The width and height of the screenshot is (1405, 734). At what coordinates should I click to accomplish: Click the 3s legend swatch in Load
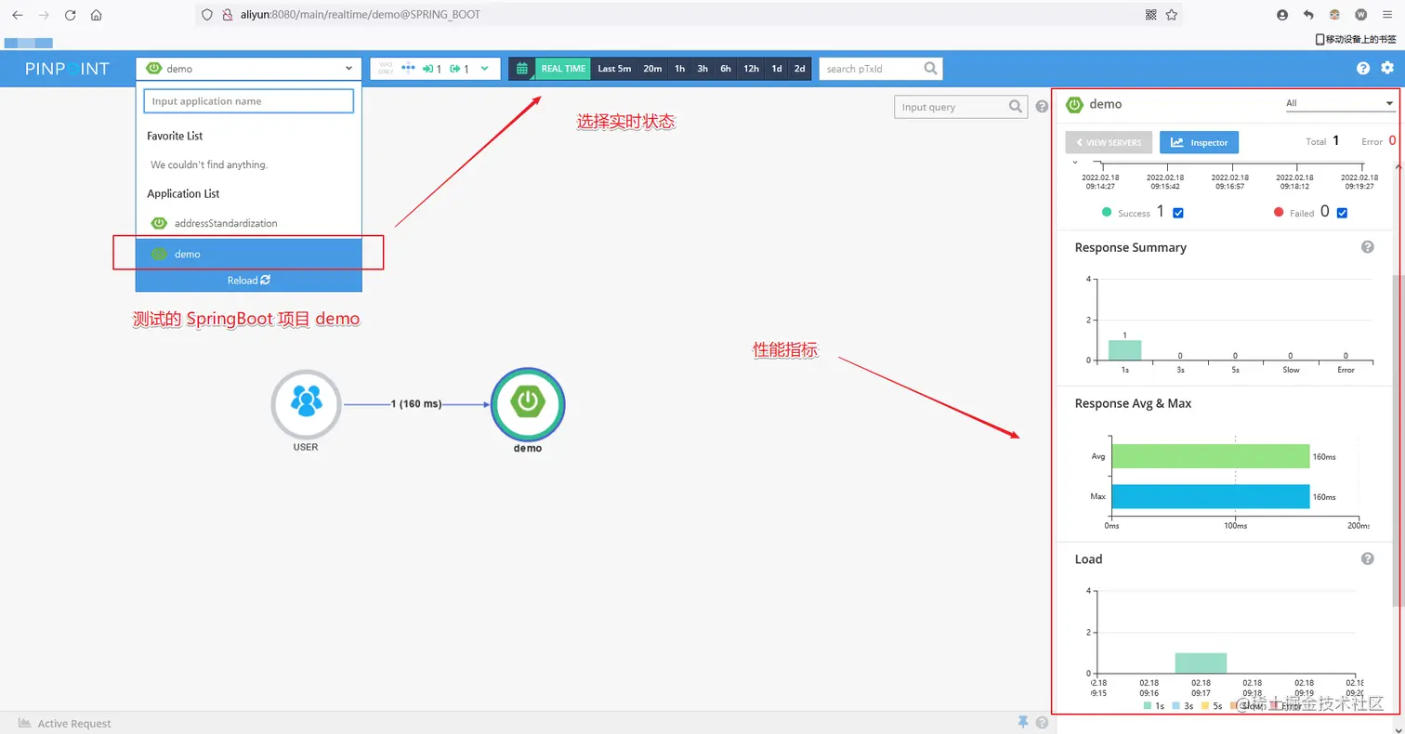(x=1175, y=706)
